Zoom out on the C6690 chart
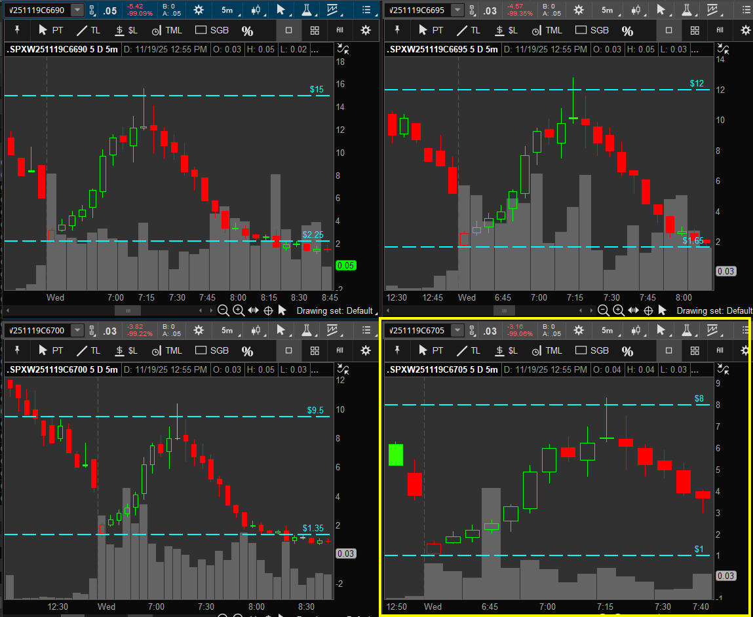The width and height of the screenshot is (753, 617). point(223,310)
